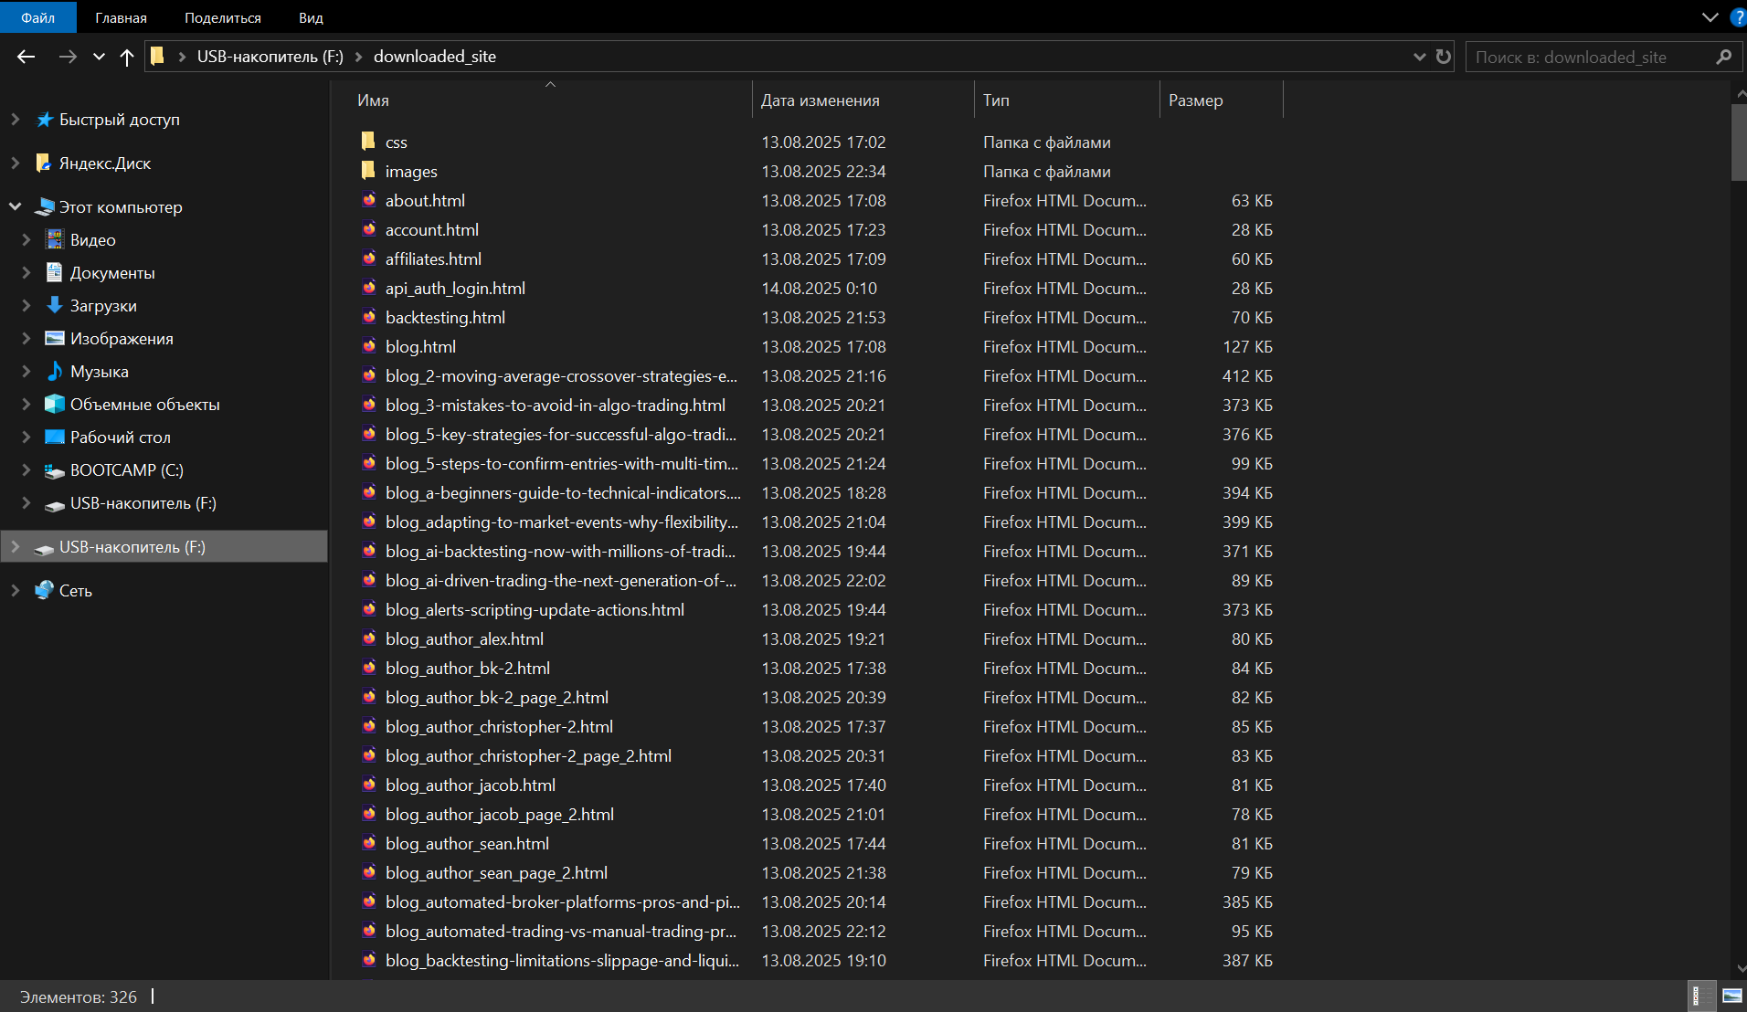The height and width of the screenshot is (1012, 1747).
Task: Open recent locations dropdown arrow
Action: pos(99,57)
